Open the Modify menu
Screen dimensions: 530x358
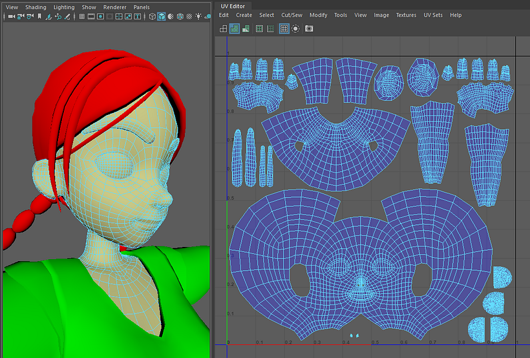coord(318,16)
